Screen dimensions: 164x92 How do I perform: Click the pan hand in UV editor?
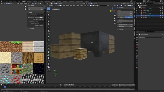pos(25,9)
